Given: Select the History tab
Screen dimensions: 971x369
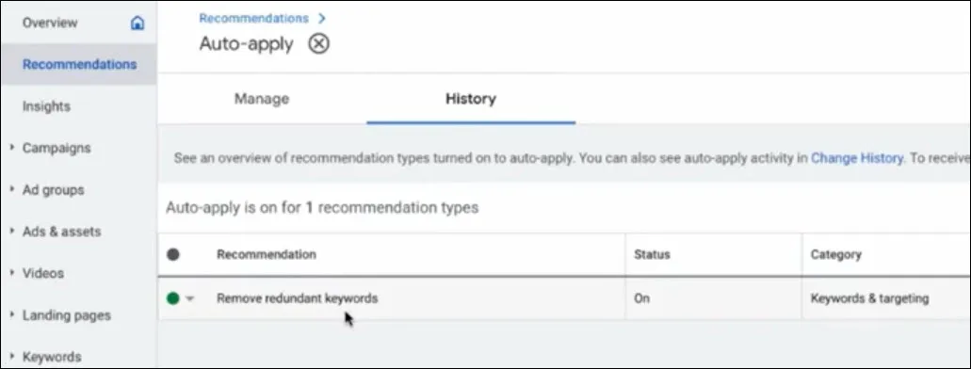Looking at the screenshot, I should point(471,99).
